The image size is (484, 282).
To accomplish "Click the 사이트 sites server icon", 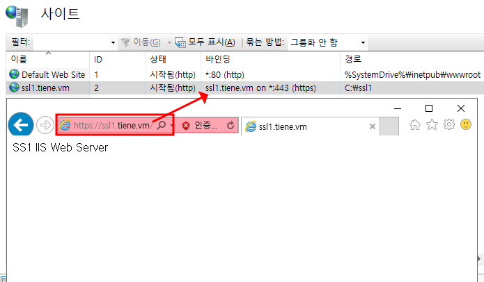I will (17, 16).
